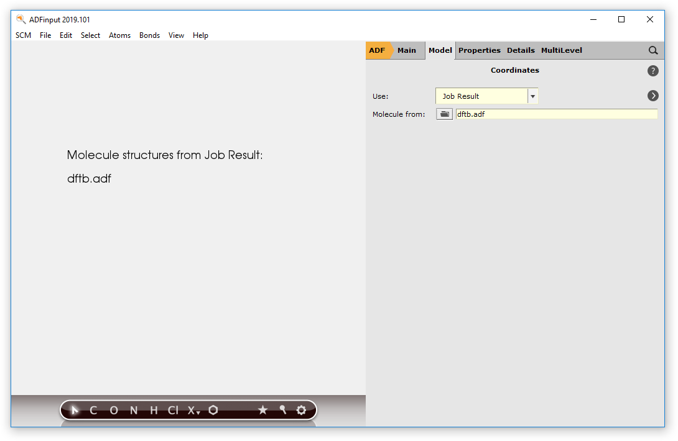The width and height of the screenshot is (678, 441).
Task: Click the right chevron beside Job Result
Action: pyautogui.click(x=652, y=96)
